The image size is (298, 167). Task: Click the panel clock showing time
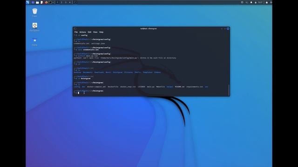point(260,2)
